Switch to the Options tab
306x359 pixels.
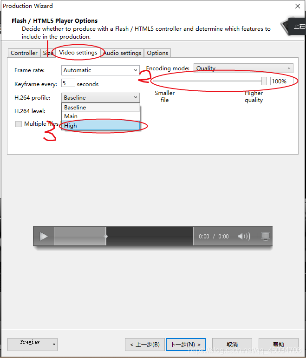pos(157,53)
